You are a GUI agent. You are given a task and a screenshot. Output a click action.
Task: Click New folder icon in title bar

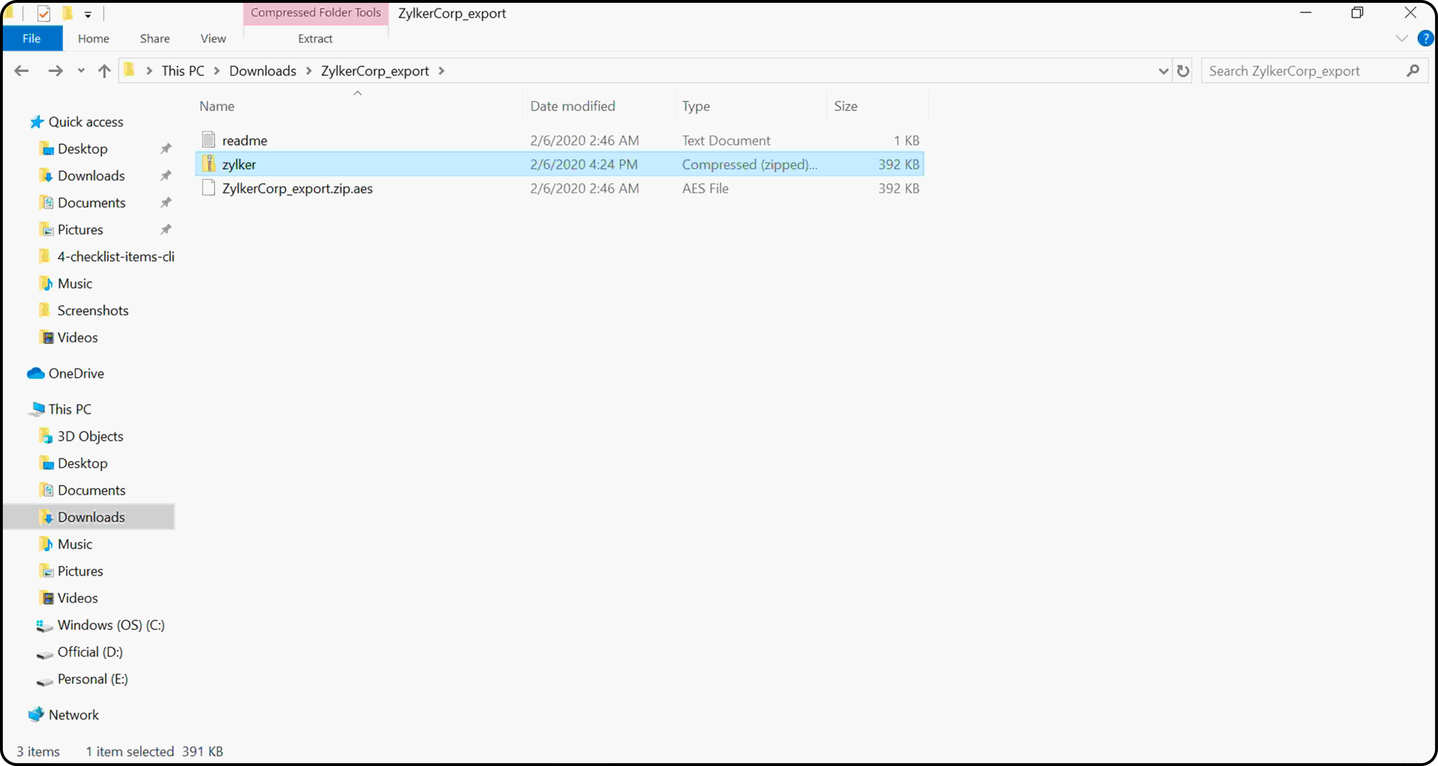pyautogui.click(x=67, y=13)
